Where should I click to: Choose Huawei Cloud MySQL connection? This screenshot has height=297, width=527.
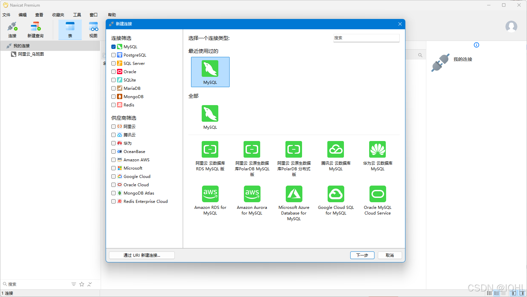coord(377,156)
